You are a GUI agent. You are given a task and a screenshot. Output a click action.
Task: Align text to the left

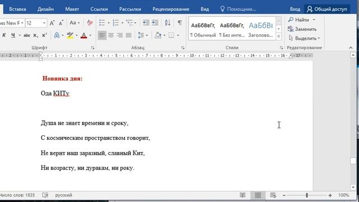[x=102, y=35]
